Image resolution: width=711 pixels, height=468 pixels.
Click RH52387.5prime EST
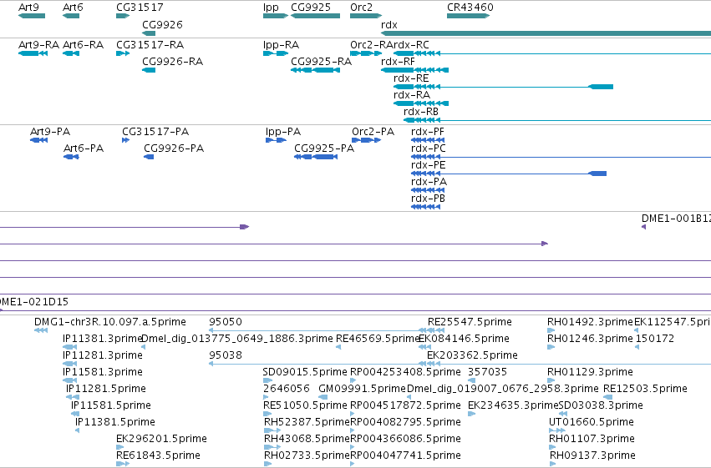pyautogui.click(x=272, y=431)
